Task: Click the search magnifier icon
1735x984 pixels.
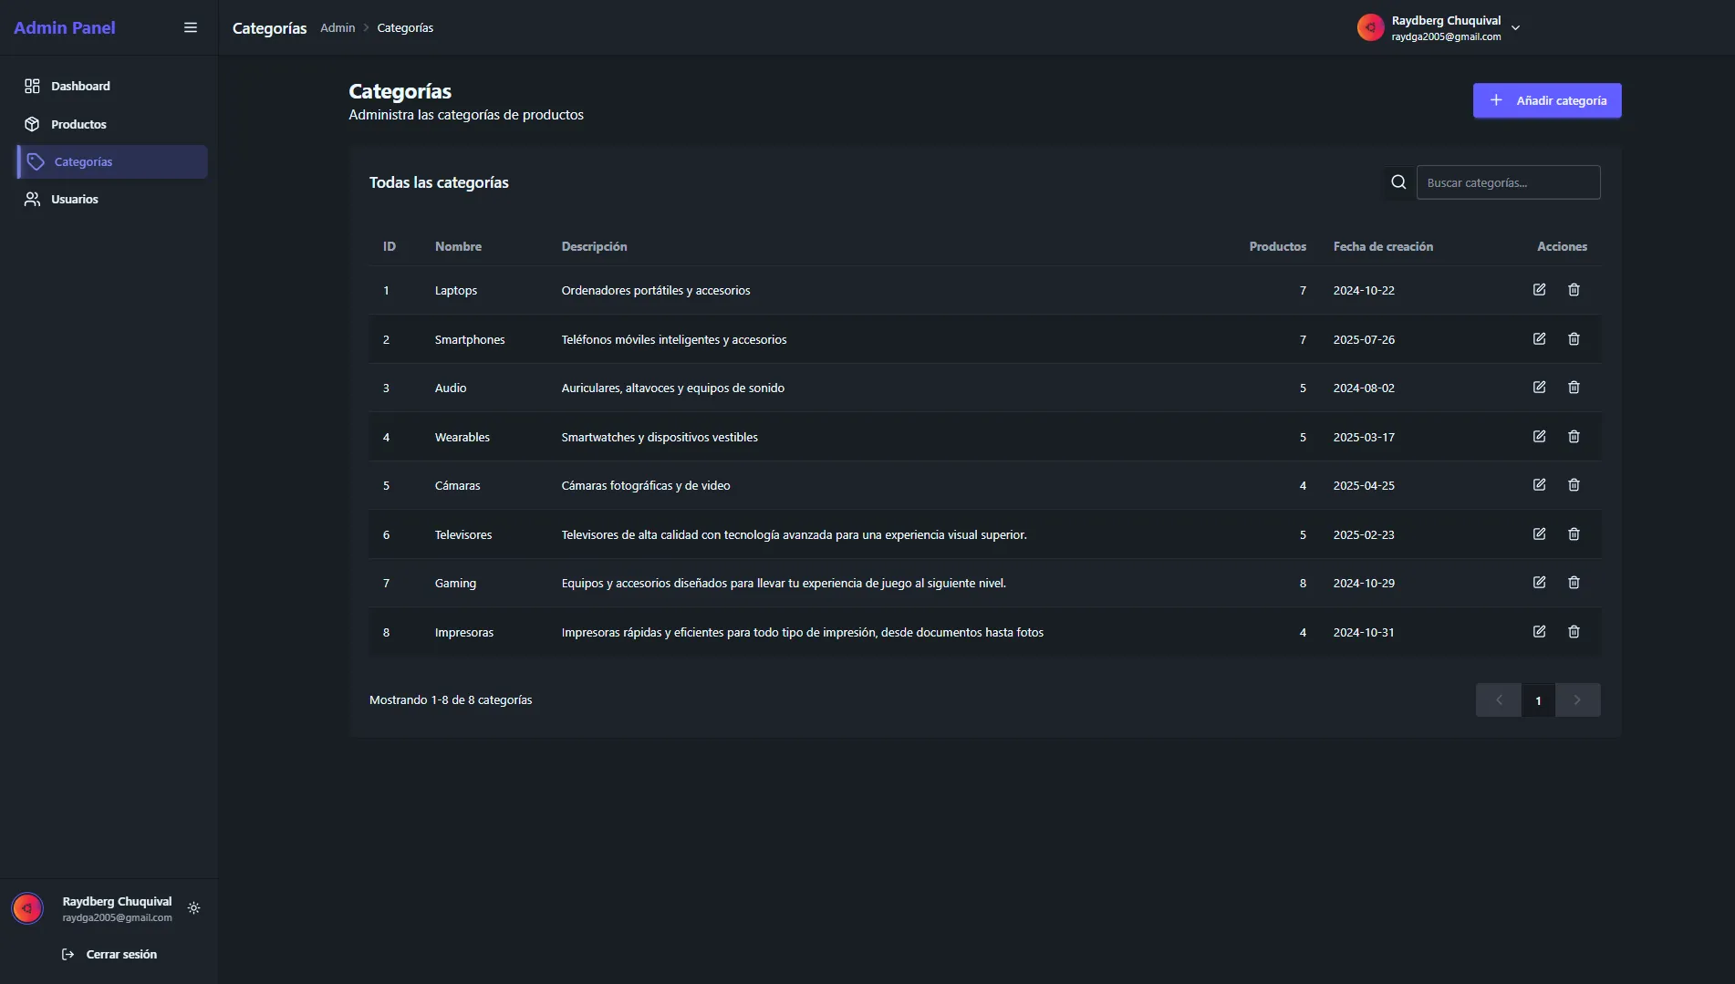Action: pos(1398,182)
